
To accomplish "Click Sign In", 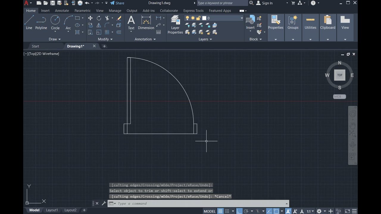I will pyautogui.click(x=264, y=3).
